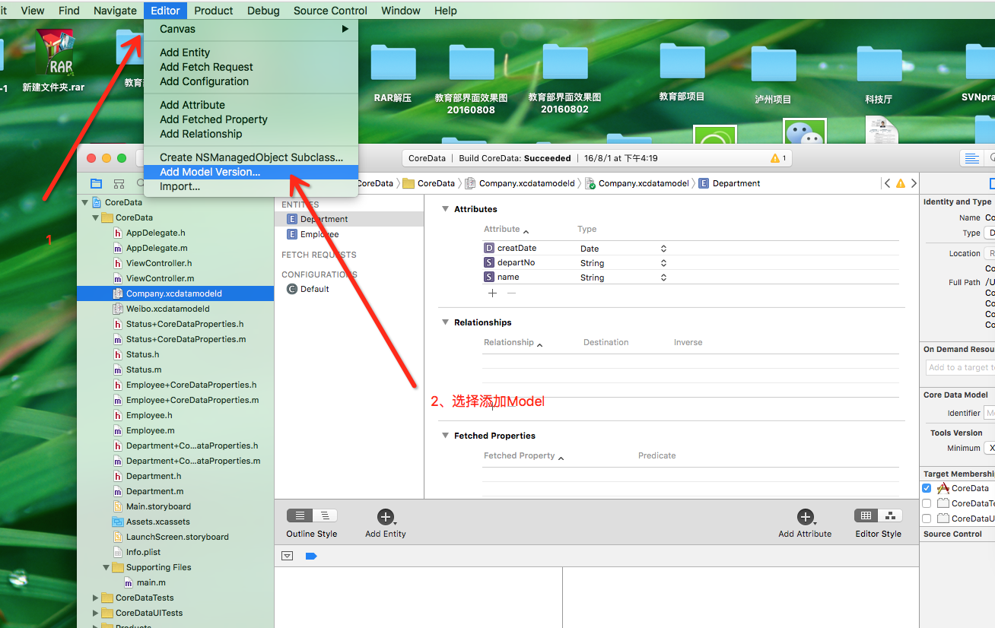Switch Outline Style to flat list
The width and height of the screenshot is (995, 628).
point(300,515)
